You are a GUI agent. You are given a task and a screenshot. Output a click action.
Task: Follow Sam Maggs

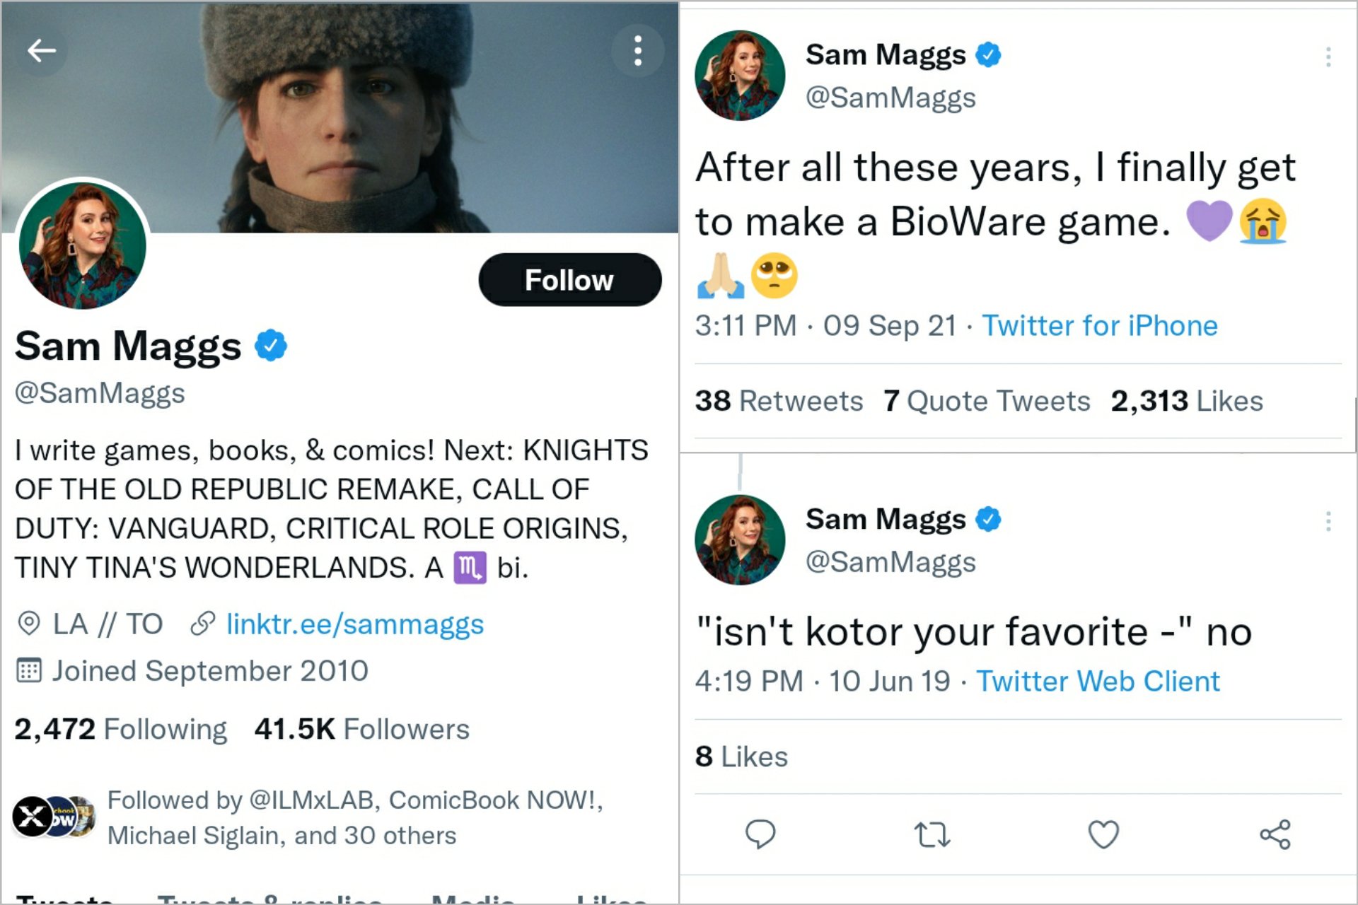[x=569, y=280]
